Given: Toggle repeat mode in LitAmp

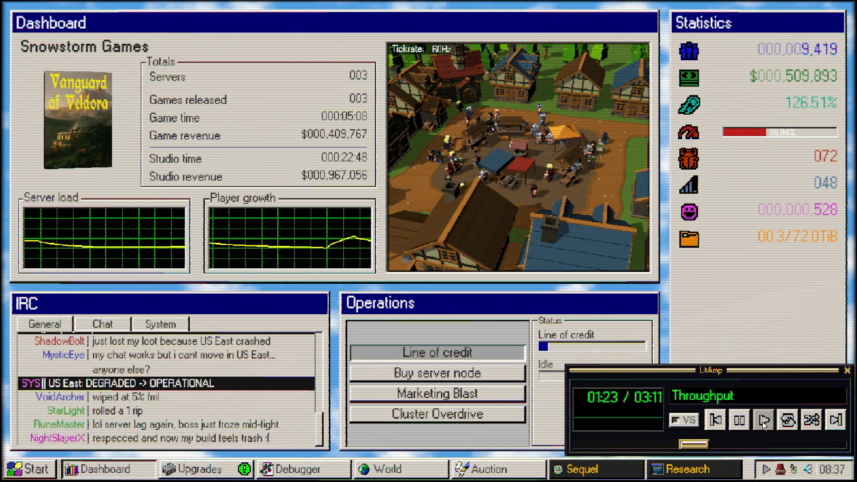Looking at the screenshot, I should point(788,420).
